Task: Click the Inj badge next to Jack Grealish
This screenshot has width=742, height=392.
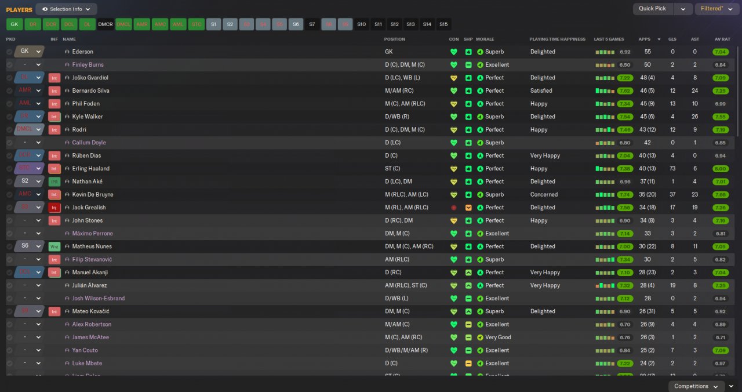Action: pos(54,208)
